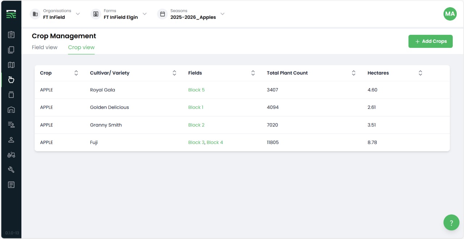Click the Organisations building icon
Image resolution: width=464 pixels, height=239 pixels.
(x=35, y=14)
